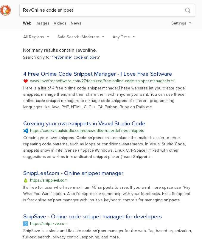
Task: Open the Safe Search: Moderate dropdown
Action: click(x=81, y=37)
